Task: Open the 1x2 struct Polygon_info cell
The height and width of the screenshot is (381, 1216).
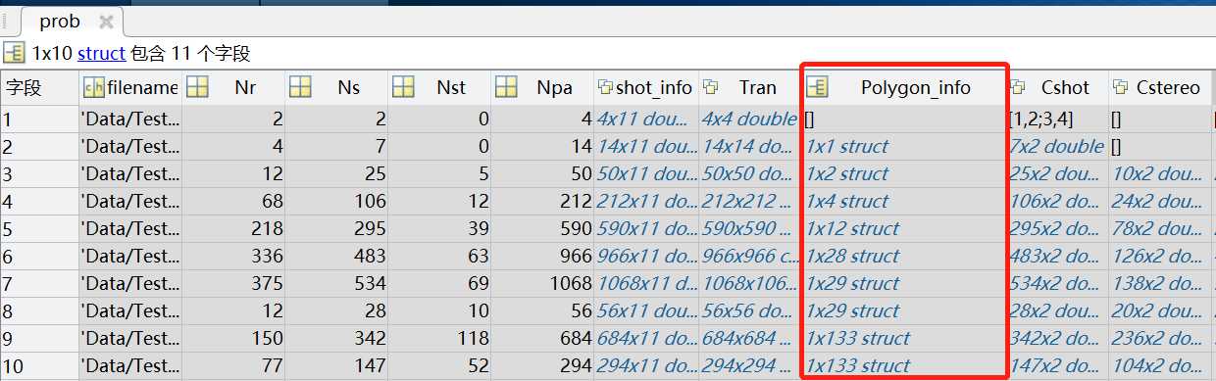Action: tap(904, 173)
